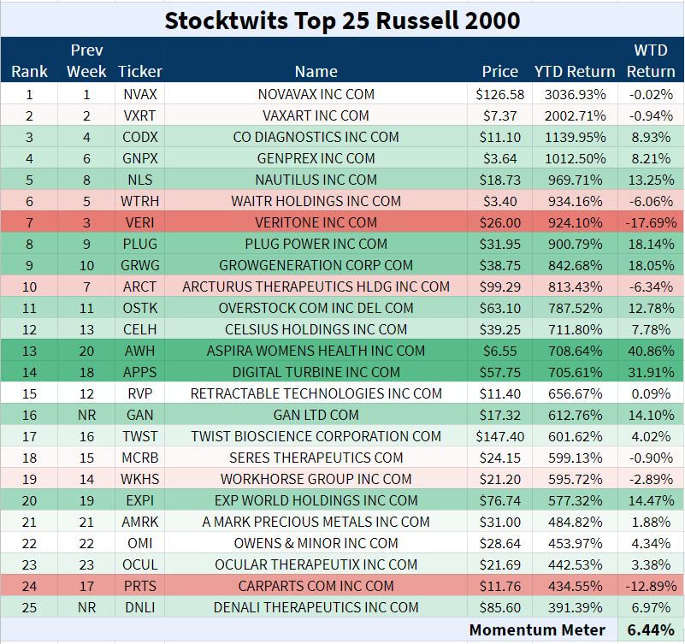Click the VERITONE INC COM name
Screen dimensions: 685x644
[x=316, y=222]
